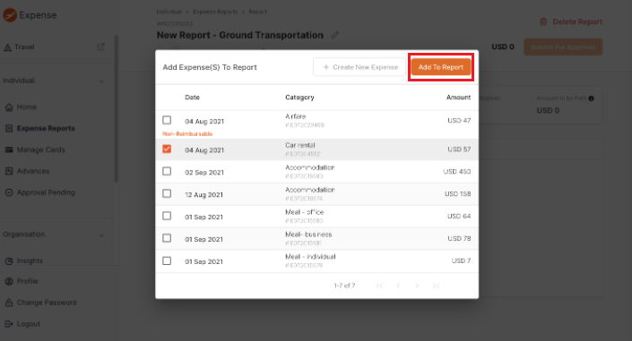Screen dimensions: 632x341
Task: Check the Airfare expense checkbox
Action: coord(167,120)
